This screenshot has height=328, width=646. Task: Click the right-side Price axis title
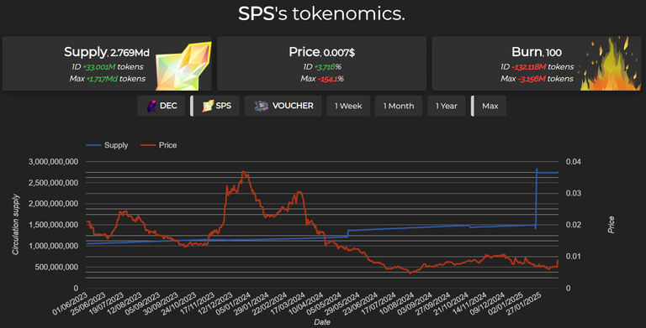click(x=611, y=225)
